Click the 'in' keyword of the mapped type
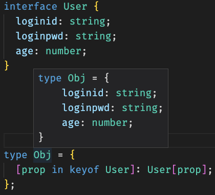Image resolution: width=215 pixels, height=195 pixels. point(57,170)
